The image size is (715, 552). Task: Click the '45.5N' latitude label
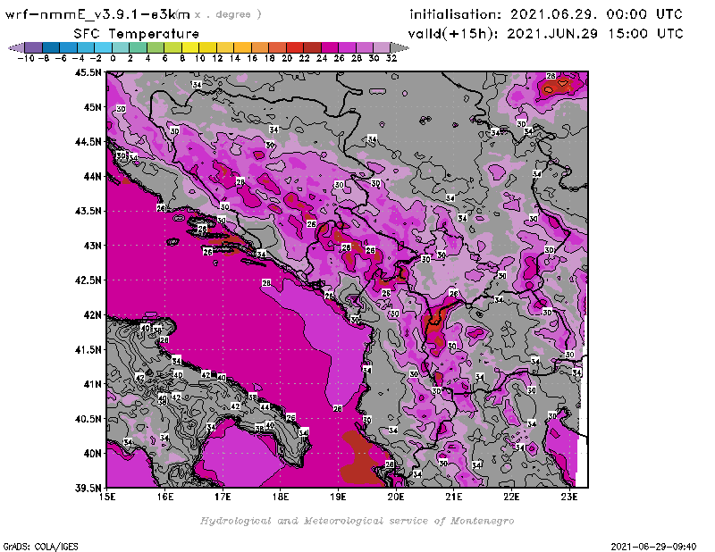pos(88,72)
